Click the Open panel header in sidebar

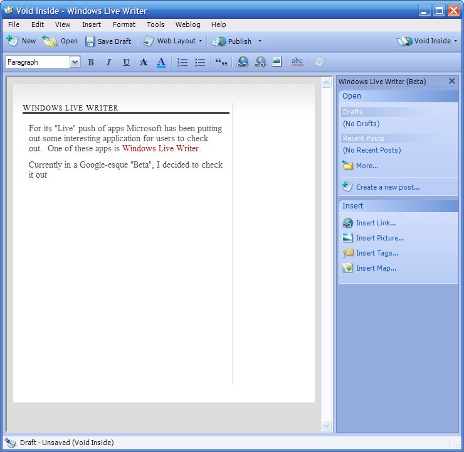(398, 96)
